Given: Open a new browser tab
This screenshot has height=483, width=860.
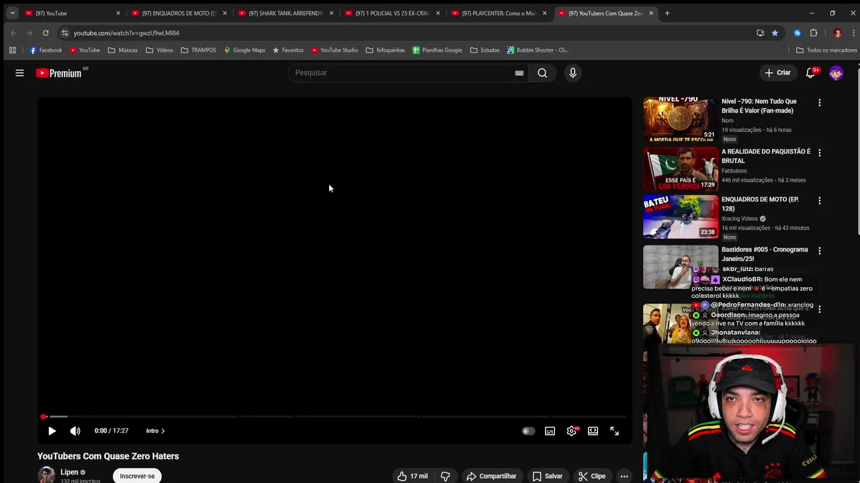Looking at the screenshot, I should tap(667, 13).
